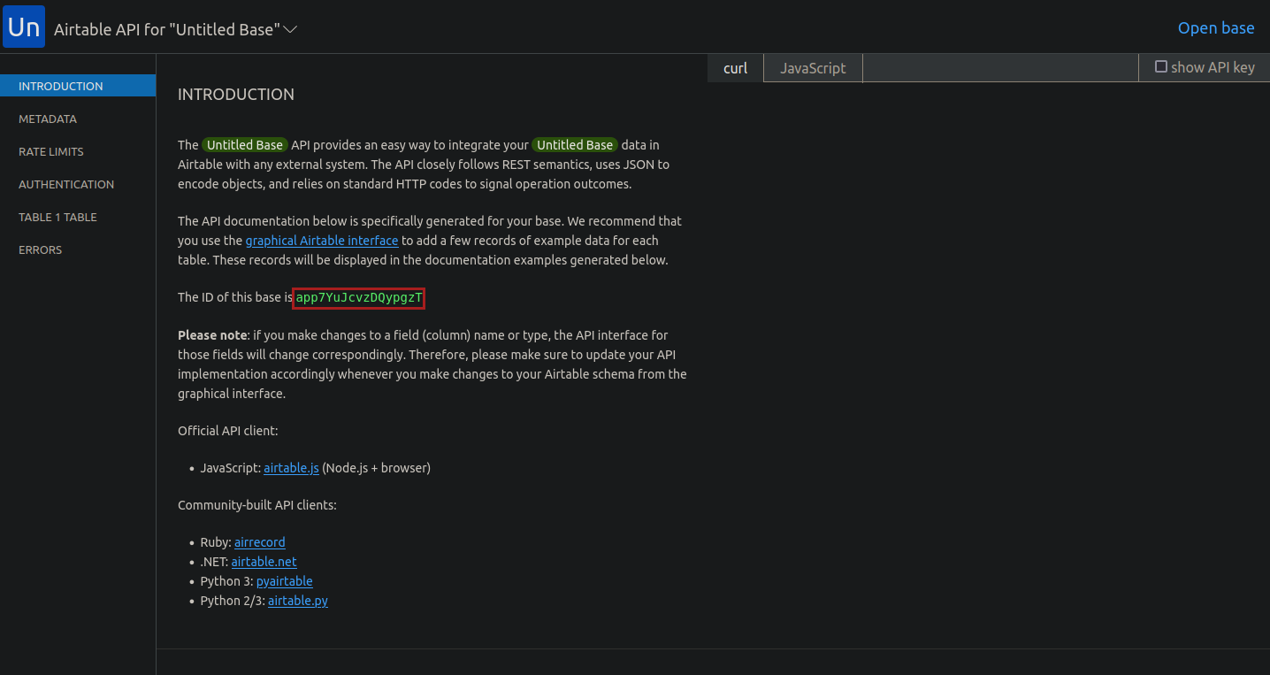Expand the base title dropdown chevron
The width and height of the screenshot is (1270, 675).
290,29
